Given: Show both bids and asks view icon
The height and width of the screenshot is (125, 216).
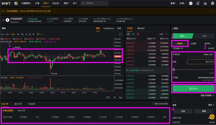Looking at the screenshot, I should click(x=128, y=34).
